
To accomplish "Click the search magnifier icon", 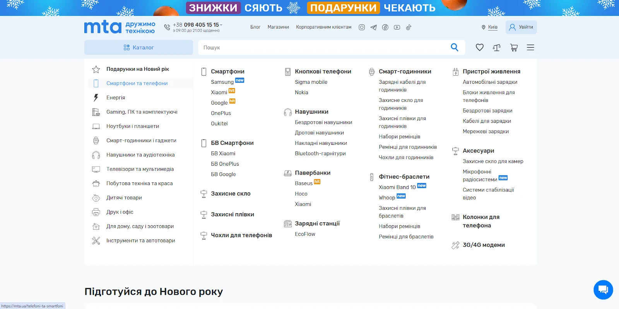I will (455, 47).
